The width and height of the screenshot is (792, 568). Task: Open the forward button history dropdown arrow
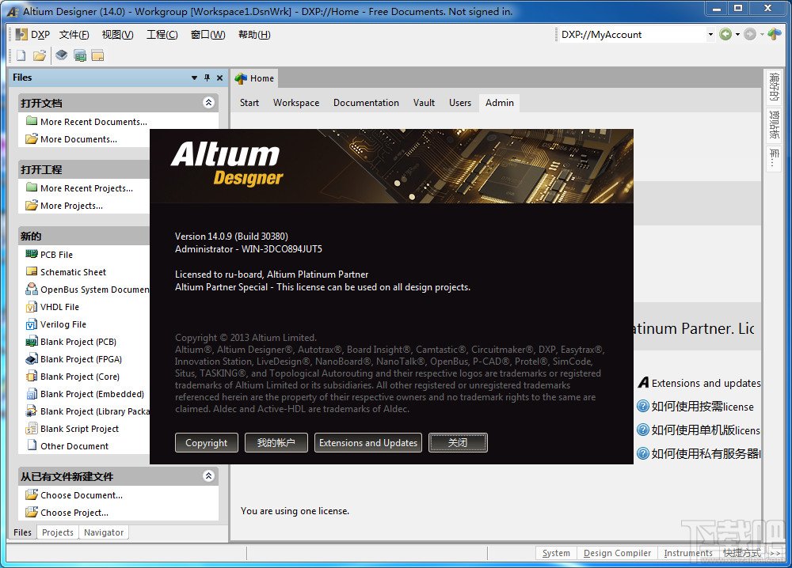[762, 34]
